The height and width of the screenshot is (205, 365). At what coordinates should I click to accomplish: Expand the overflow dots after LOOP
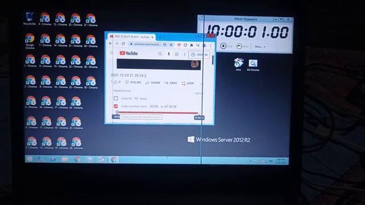coord(201,84)
